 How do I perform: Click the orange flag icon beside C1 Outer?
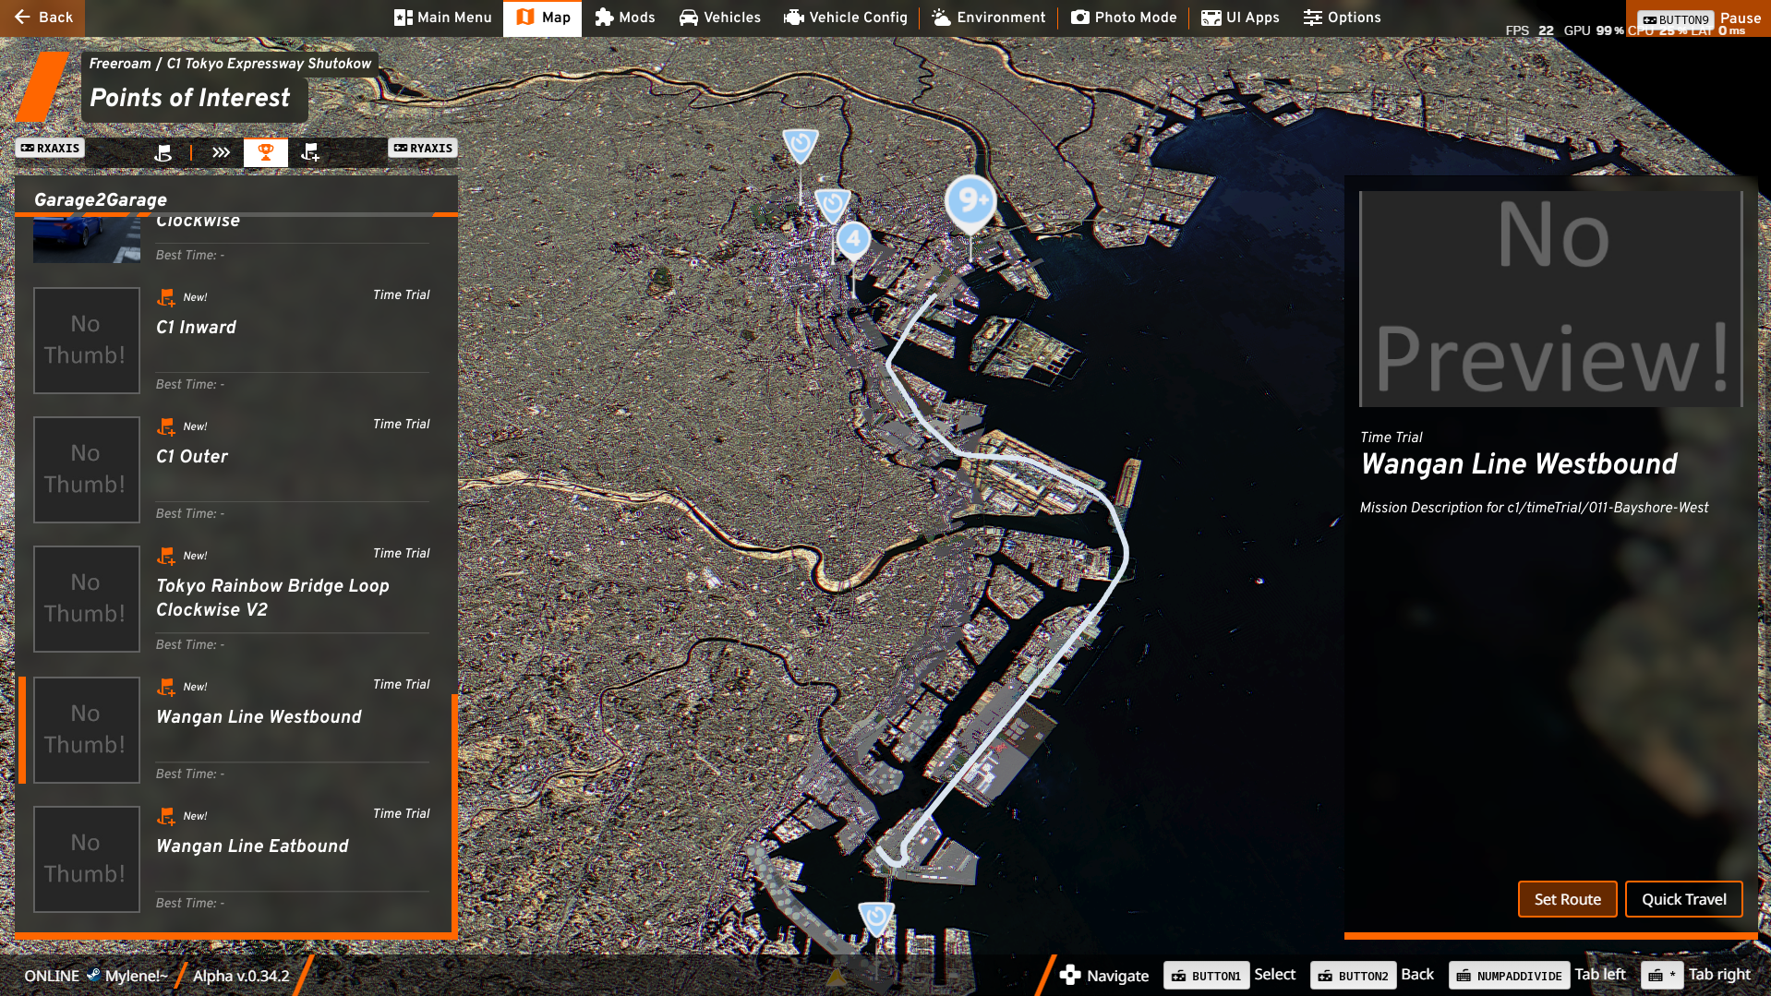point(166,426)
